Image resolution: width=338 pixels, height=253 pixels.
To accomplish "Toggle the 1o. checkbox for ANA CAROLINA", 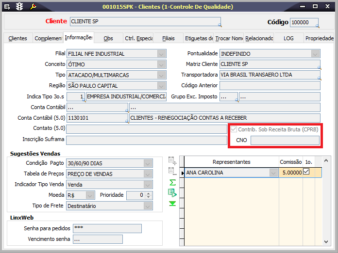I will coord(306,172).
